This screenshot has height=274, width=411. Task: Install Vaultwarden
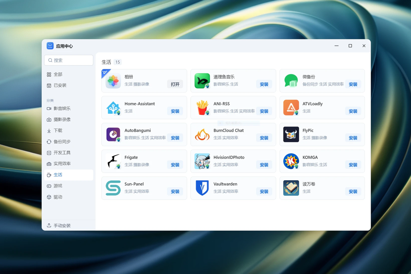click(264, 192)
